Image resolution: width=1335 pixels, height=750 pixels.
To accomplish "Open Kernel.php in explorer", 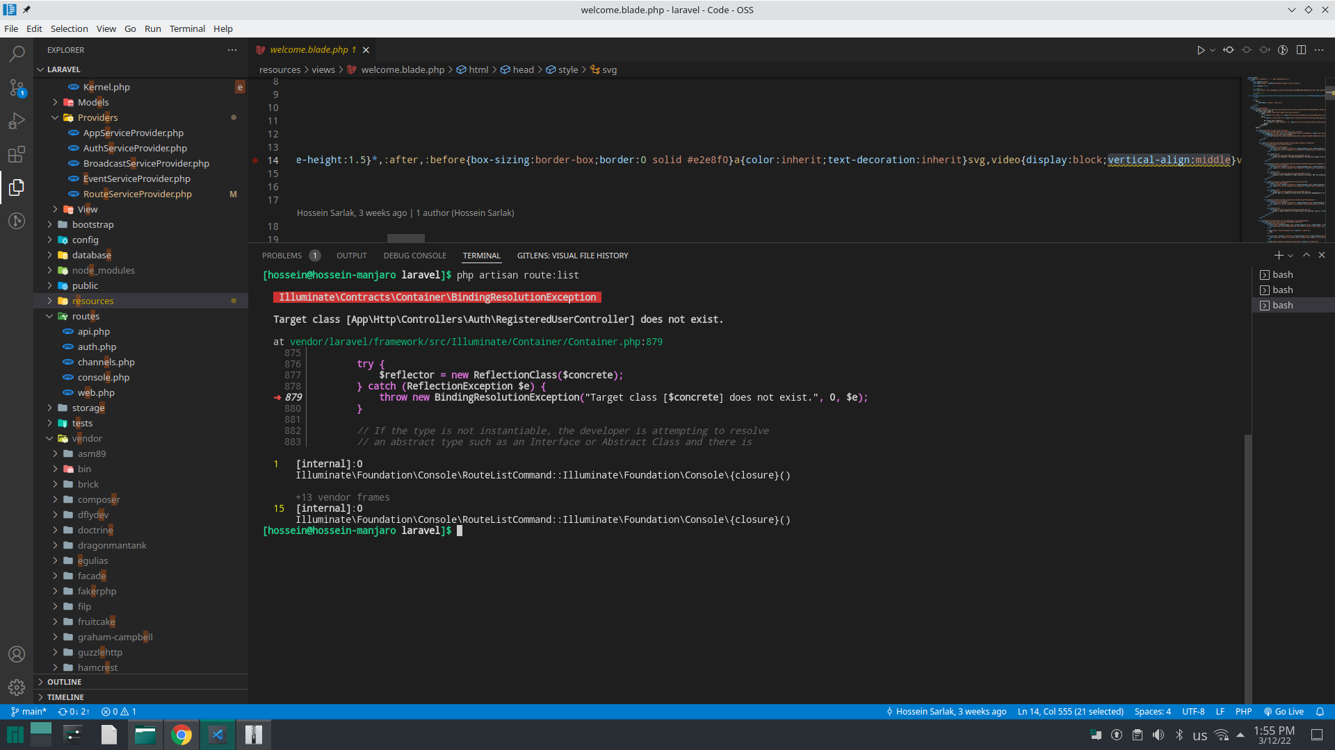I will tap(106, 87).
